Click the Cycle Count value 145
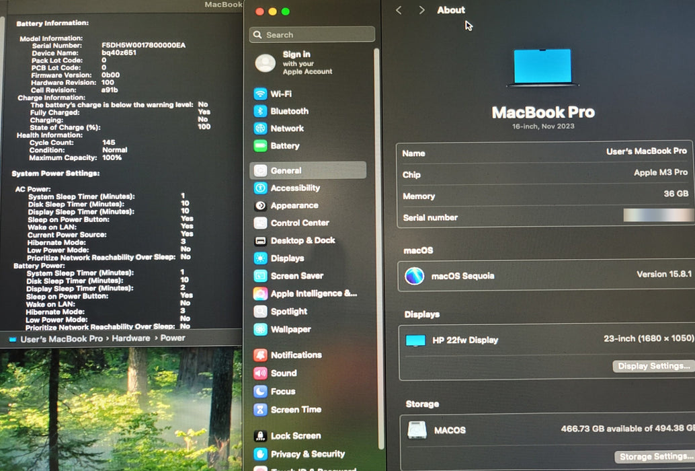This screenshot has width=695, height=471. click(x=109, y=143)
